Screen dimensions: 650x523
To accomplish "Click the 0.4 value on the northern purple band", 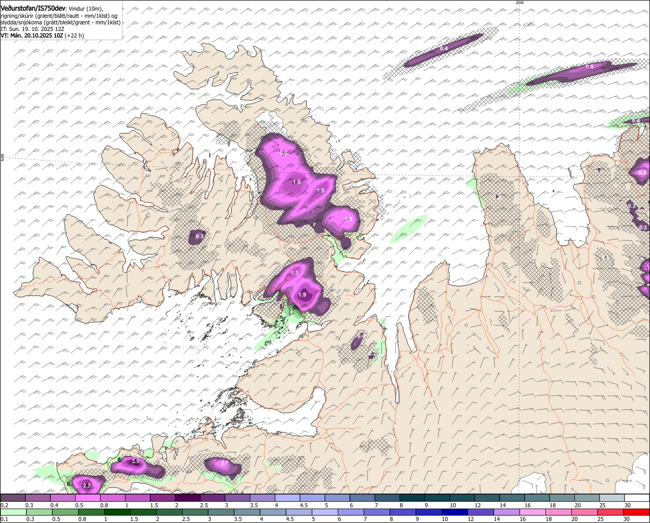I will coord(444,49).
